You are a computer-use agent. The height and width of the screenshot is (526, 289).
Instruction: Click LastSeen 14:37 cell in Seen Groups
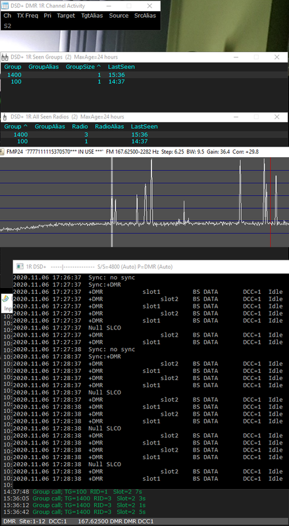click(x=117, y=82)
